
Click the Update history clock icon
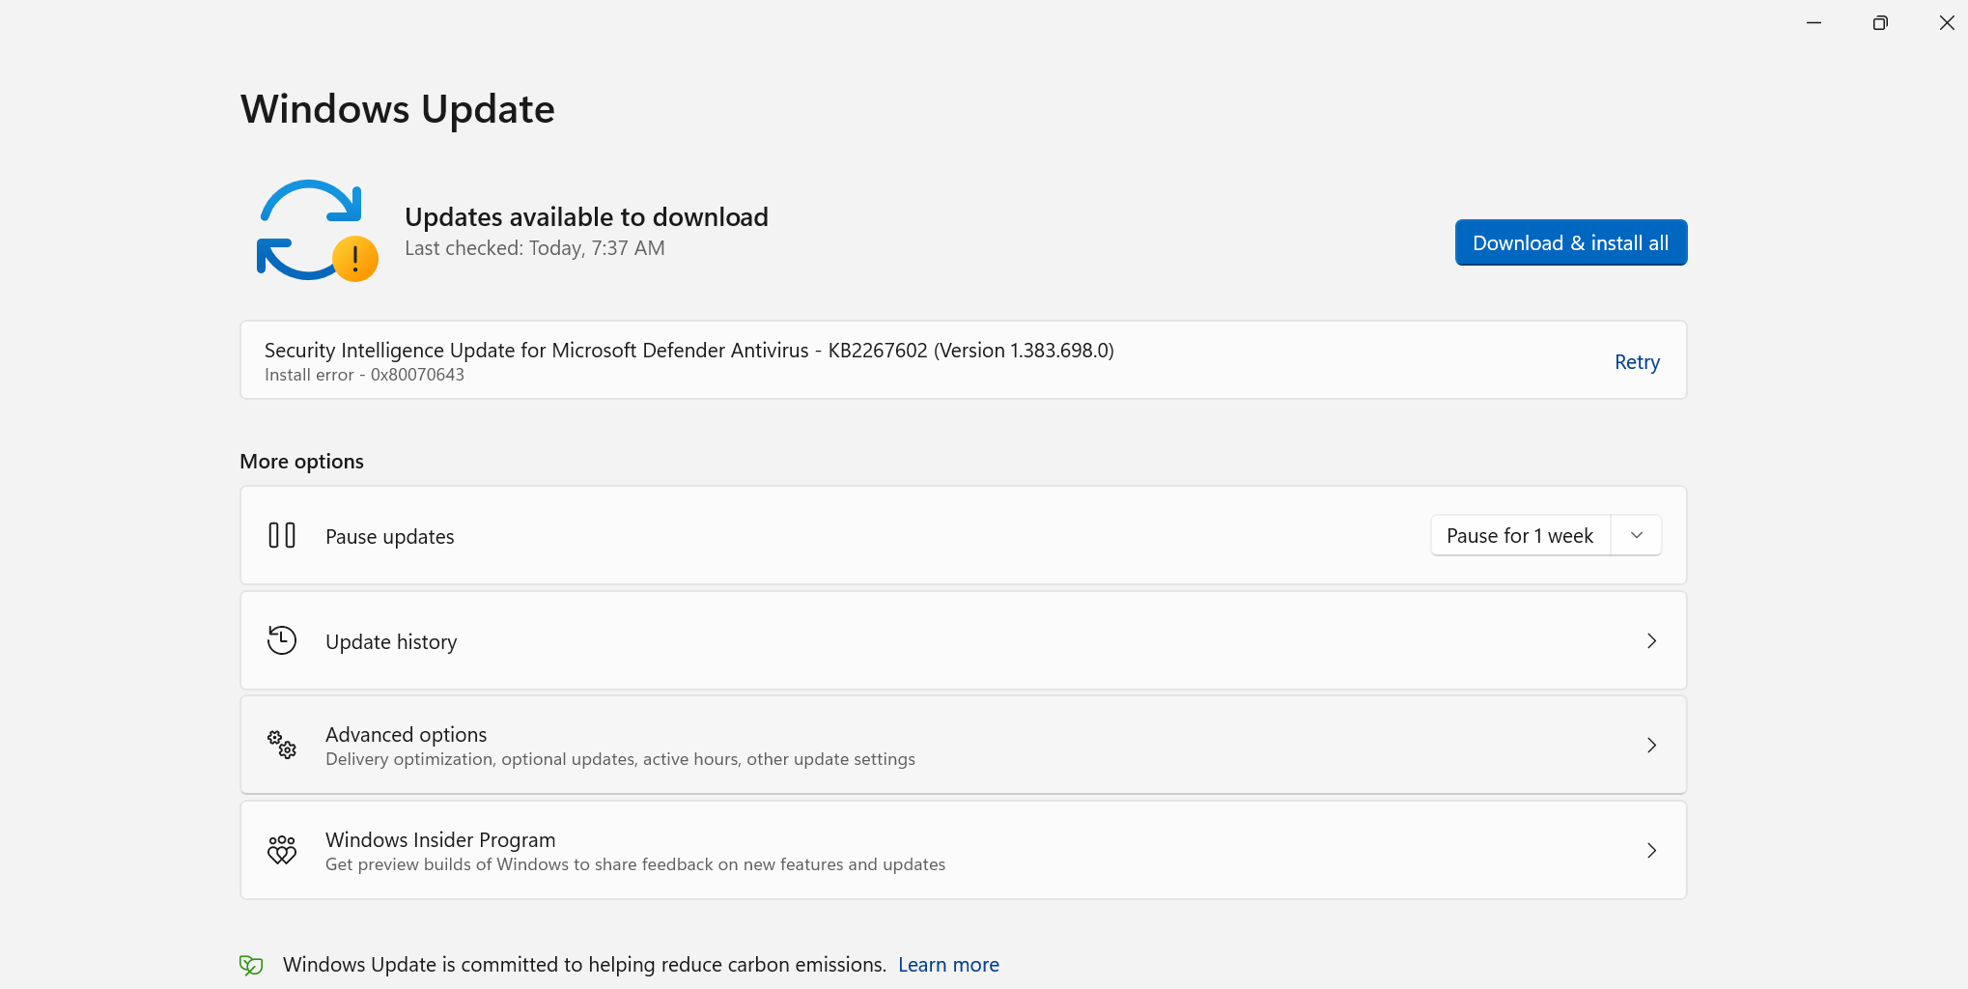tap(281, 640)
